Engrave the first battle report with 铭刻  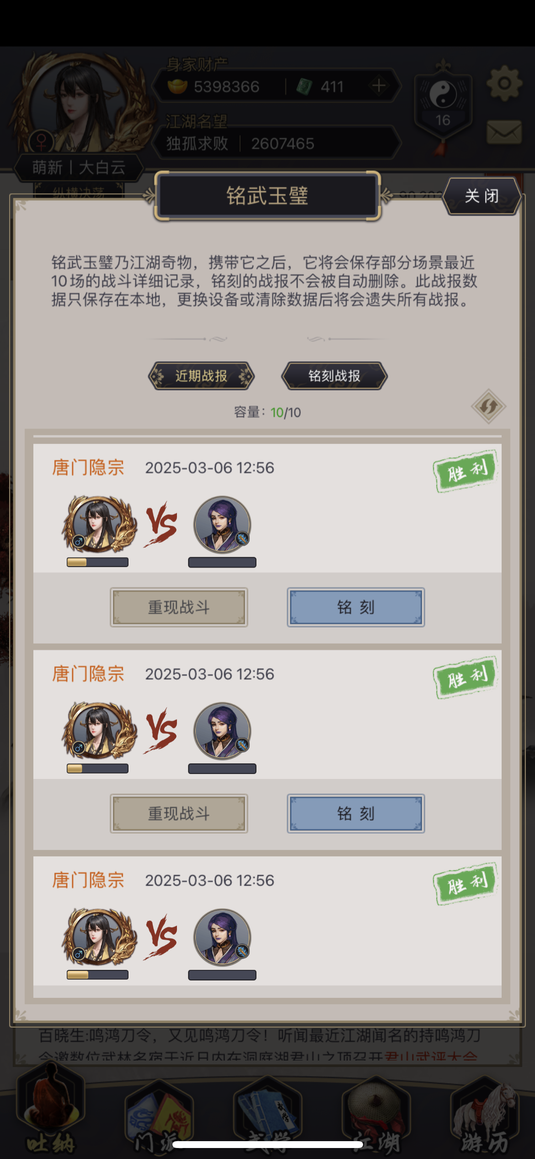pos(356,607)
